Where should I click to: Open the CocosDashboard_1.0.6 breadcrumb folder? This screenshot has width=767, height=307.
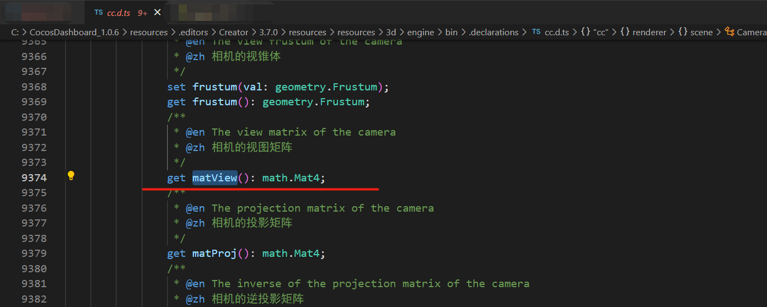[x=74, y=32]
